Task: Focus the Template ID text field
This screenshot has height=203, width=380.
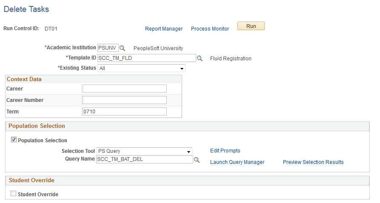Action: pyautogui.click(x=147, y=58)
